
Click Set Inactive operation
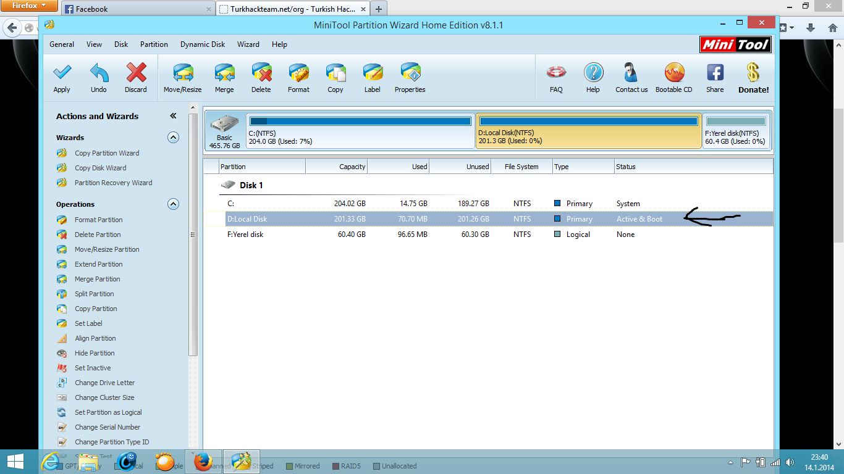click(93, 368)
